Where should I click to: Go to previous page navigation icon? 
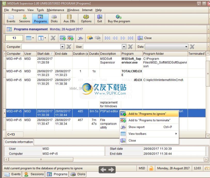coord(115,38)
